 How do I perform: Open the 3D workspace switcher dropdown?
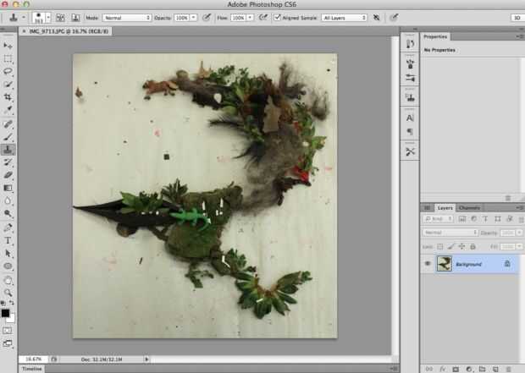point(517,18)
